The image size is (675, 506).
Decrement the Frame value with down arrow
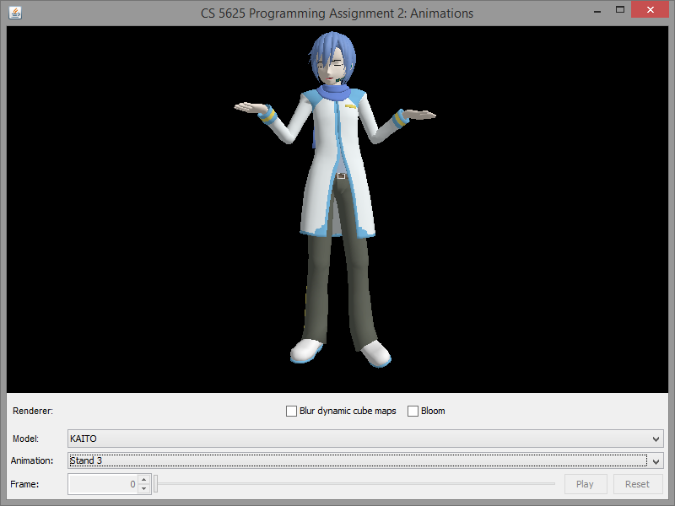[x=143, y=488]
